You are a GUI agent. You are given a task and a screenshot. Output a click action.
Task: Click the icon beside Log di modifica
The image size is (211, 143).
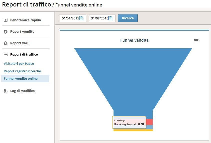[5, 91]
